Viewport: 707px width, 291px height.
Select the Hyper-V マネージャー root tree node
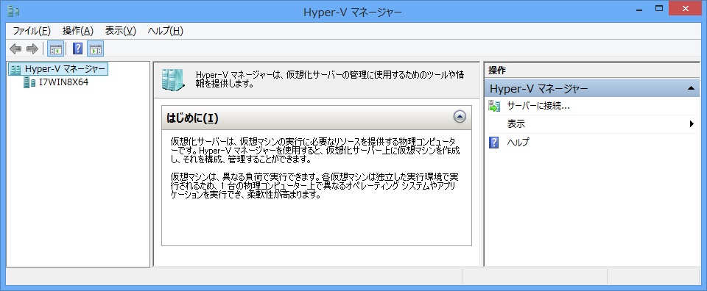tap(58, 69)
